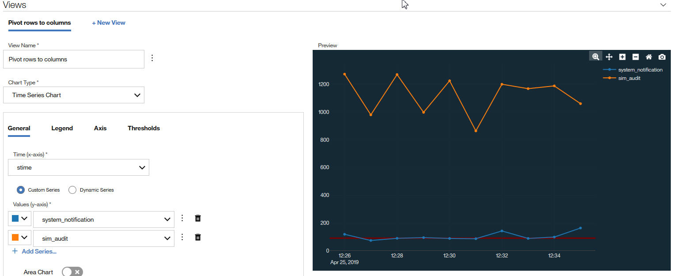673x276 pixels.
Task: Reset chart axes with home icon
Action: pos(649,57)
